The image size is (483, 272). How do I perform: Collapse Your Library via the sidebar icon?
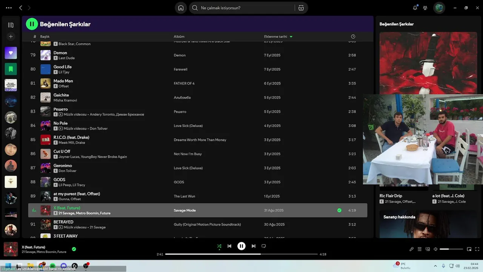pos(11,25)
